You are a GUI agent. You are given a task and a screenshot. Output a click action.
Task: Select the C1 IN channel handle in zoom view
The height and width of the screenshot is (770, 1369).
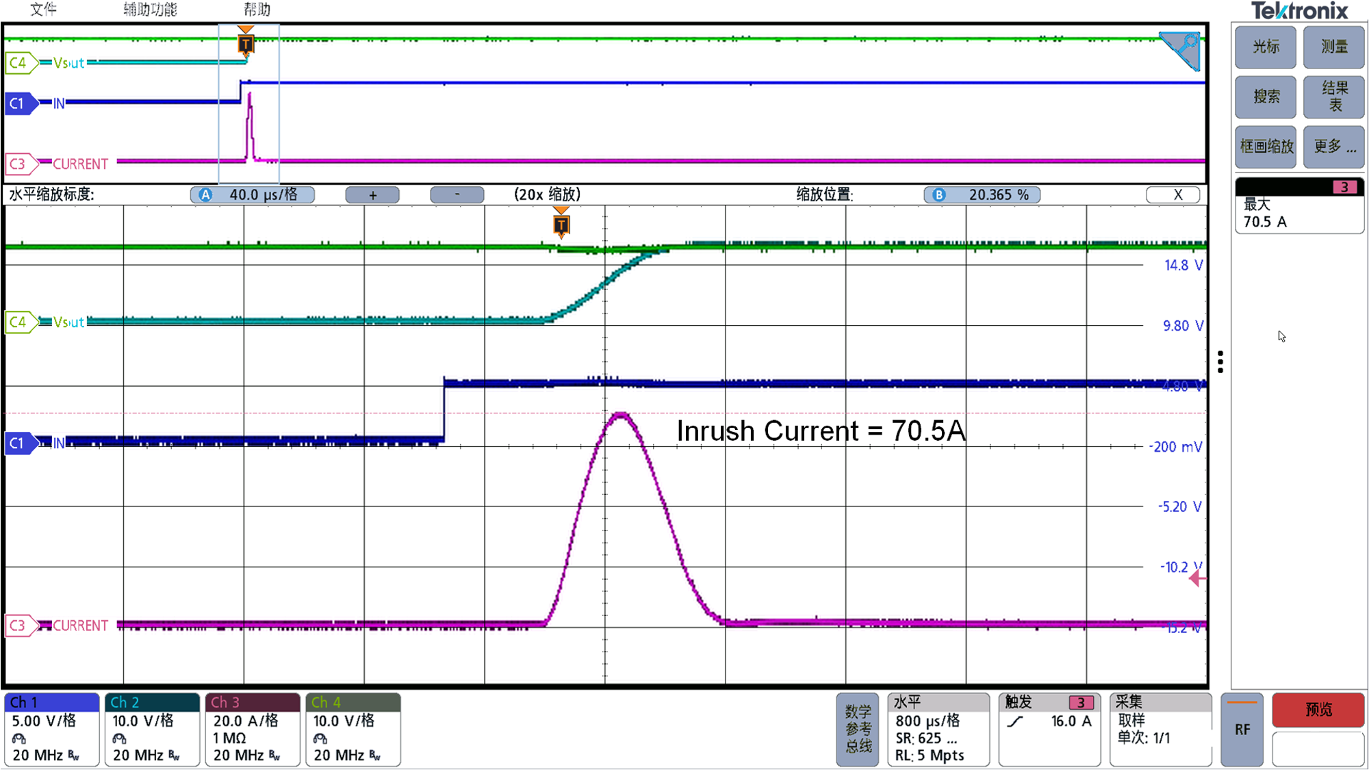click(21, 443)
